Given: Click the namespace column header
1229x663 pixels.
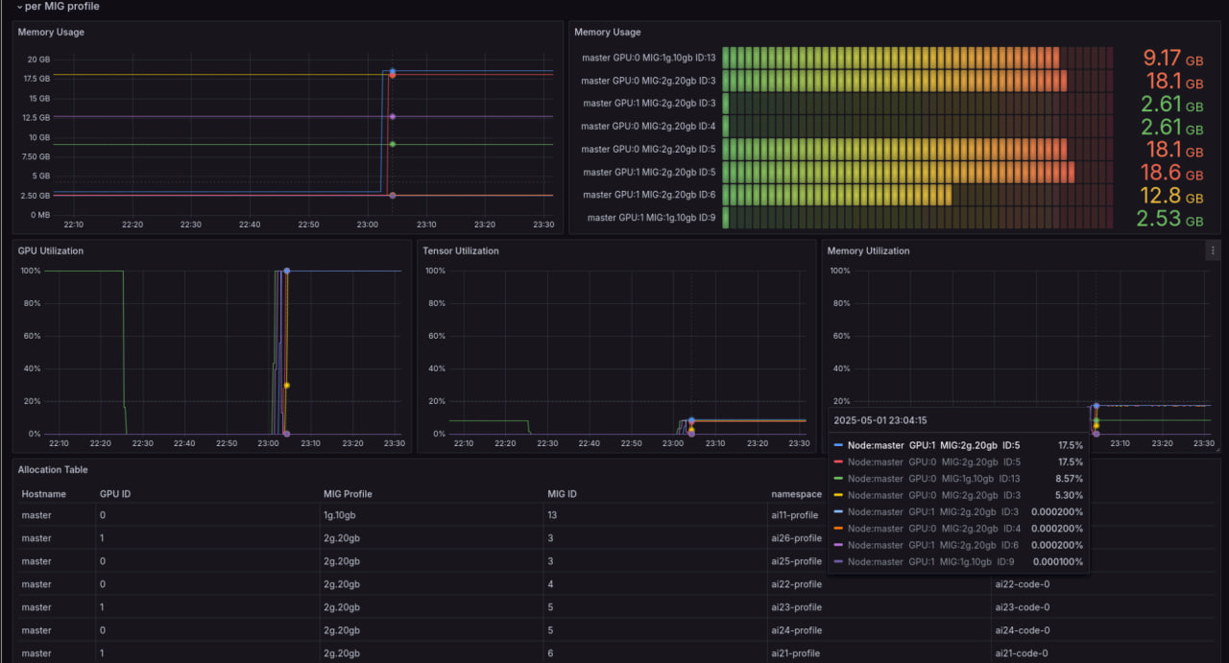Looking at the screenshot, I should [x=796, y=494].
